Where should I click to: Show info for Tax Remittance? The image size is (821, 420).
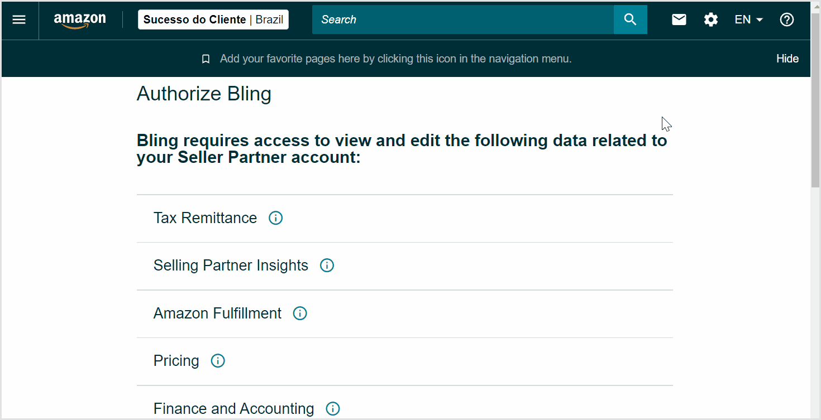tap(276, 218)
